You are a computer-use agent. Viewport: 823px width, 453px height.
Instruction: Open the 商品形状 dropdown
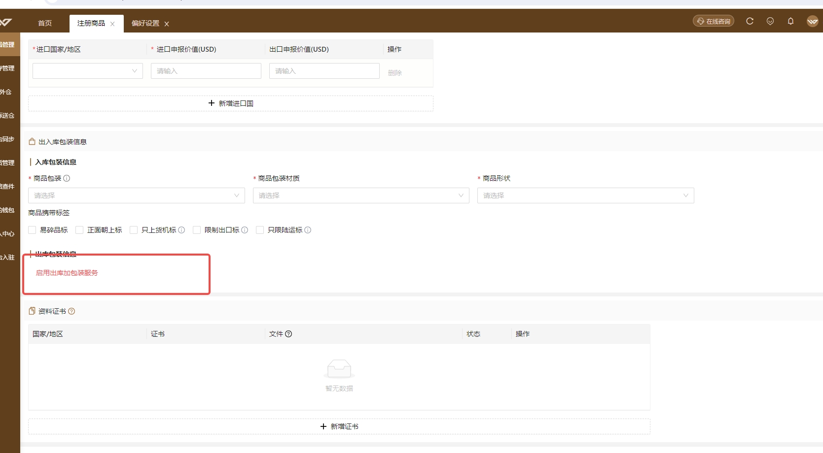coord(586,195)
